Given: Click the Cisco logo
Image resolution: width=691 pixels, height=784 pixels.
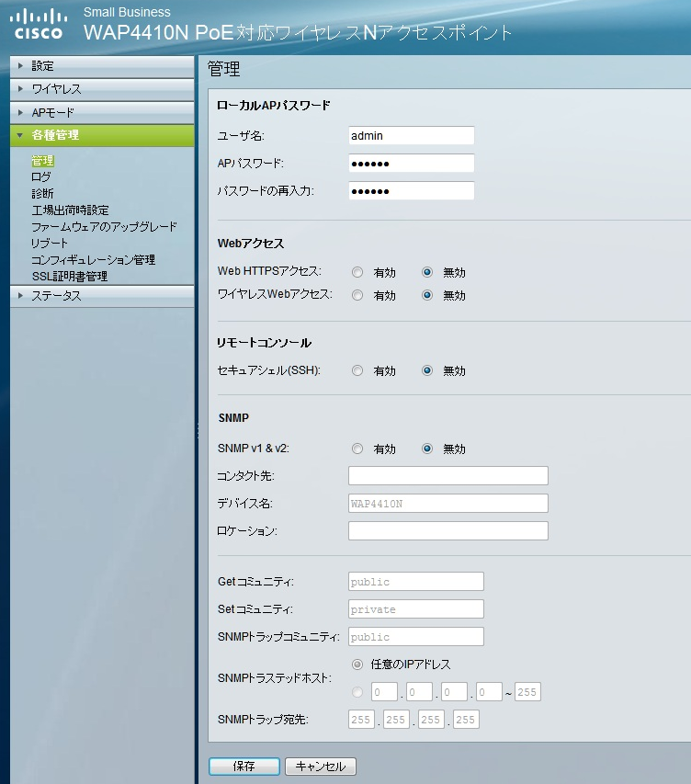Looking at the screenshot, I should coord(39,25).
